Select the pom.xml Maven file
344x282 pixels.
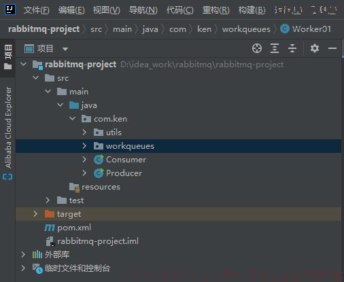(x=74, y=228)
